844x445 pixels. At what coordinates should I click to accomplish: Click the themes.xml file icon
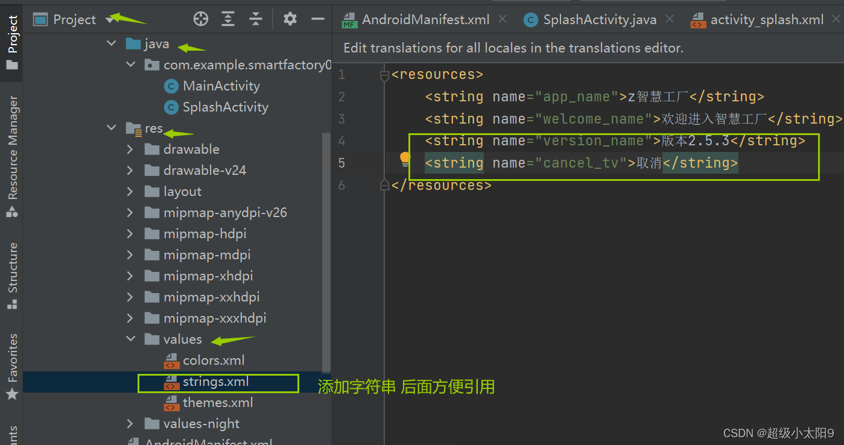(x=172, y=403)
